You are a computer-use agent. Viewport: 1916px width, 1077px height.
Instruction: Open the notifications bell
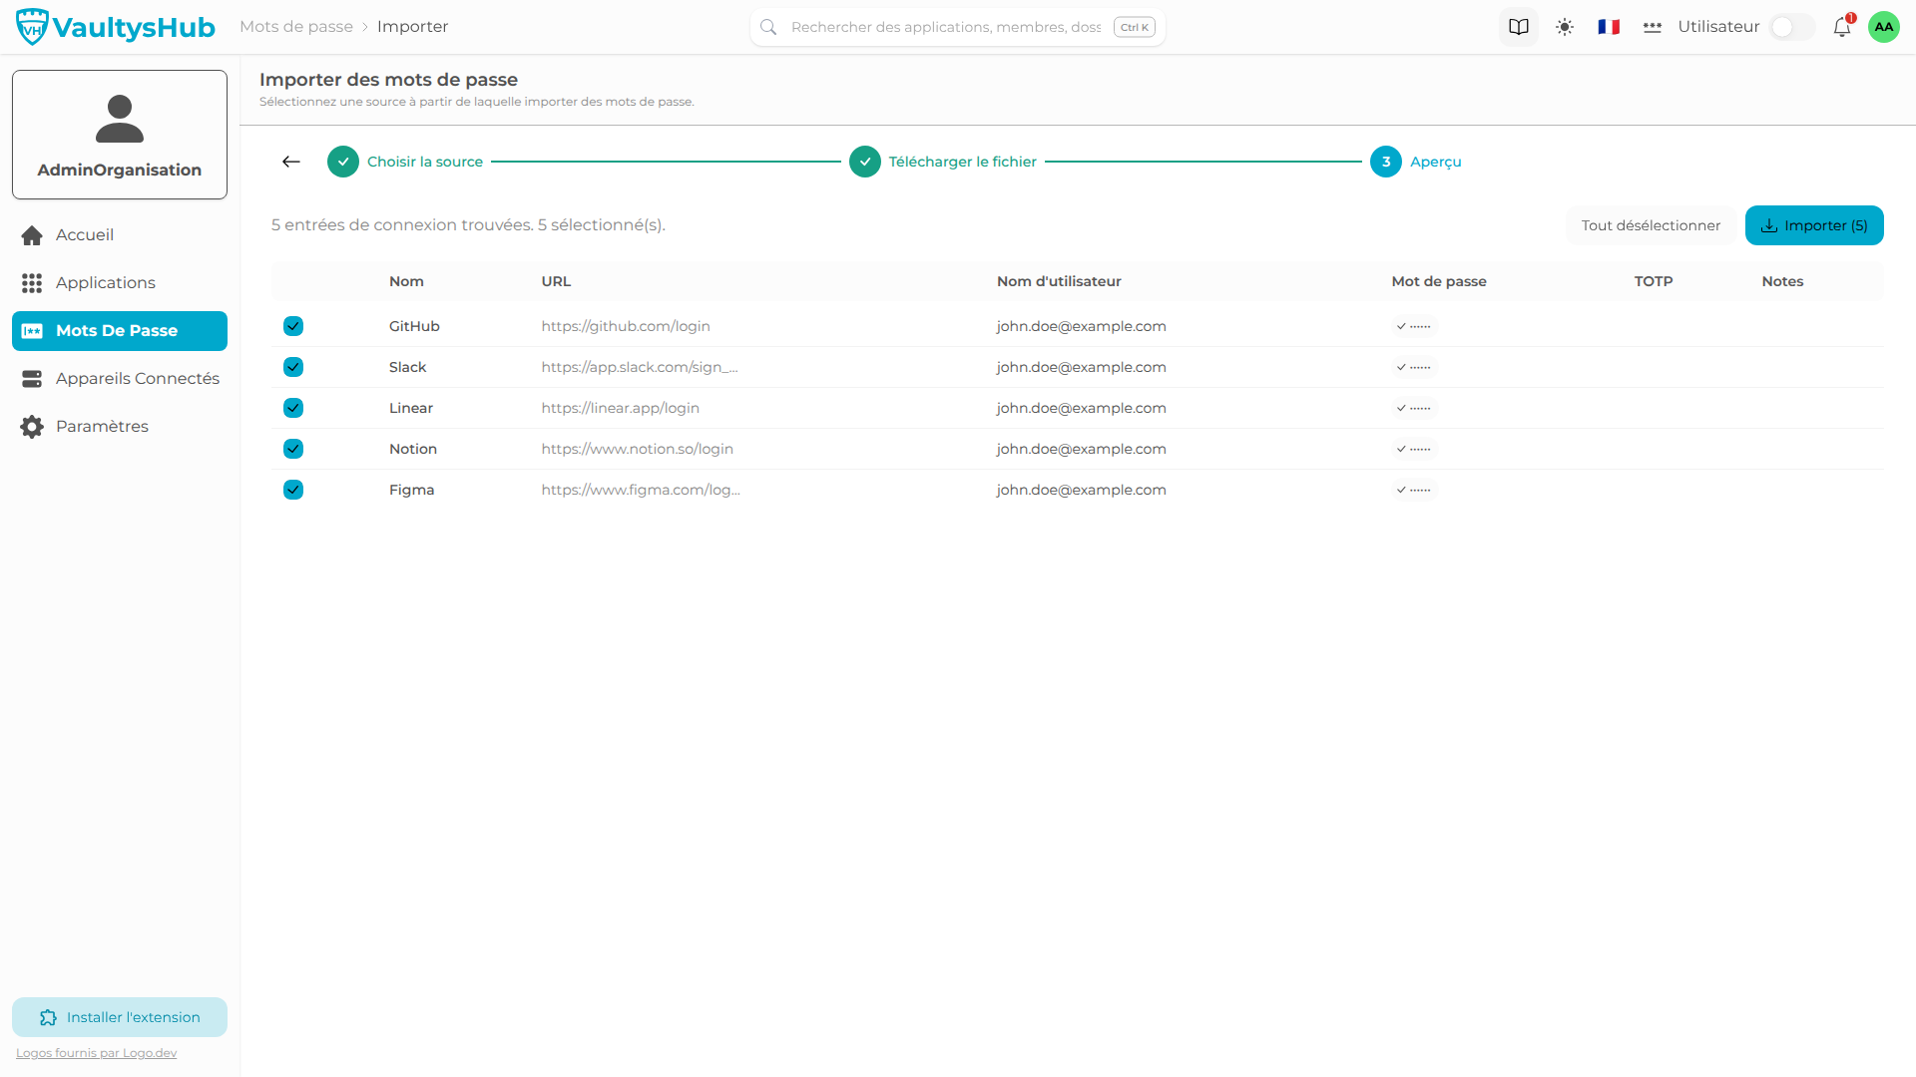coord(1842,27)
